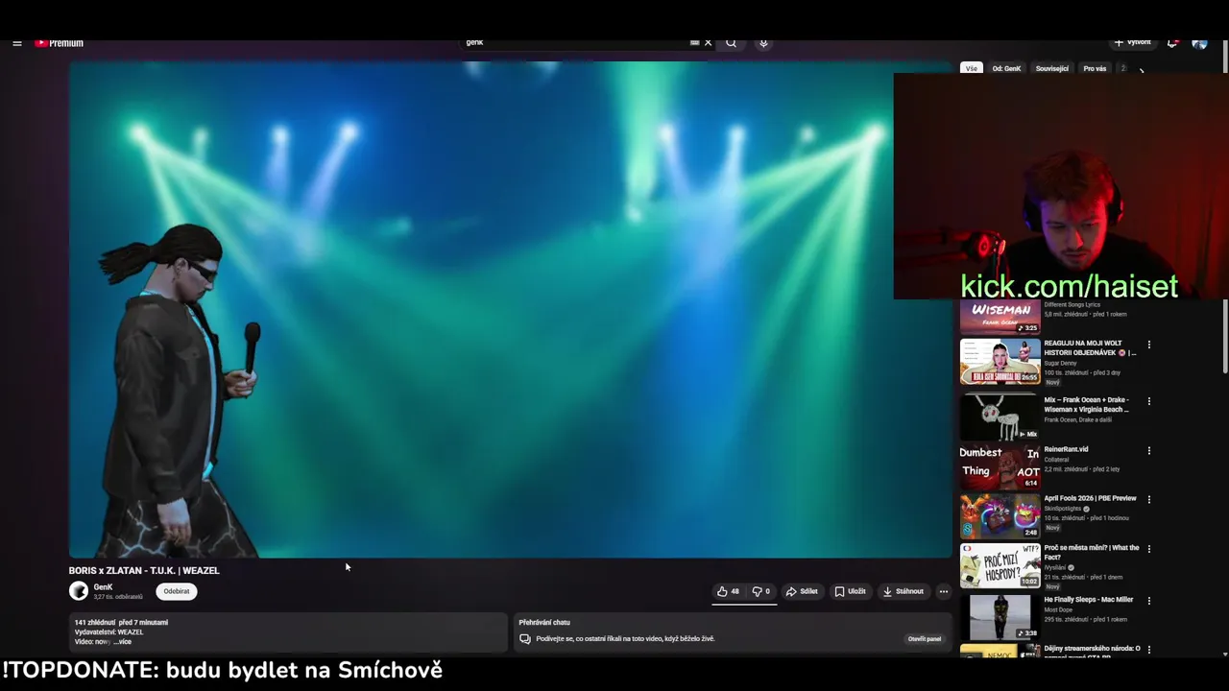Open options for Frank Ocean + Drake mix

click(1148, 401)
